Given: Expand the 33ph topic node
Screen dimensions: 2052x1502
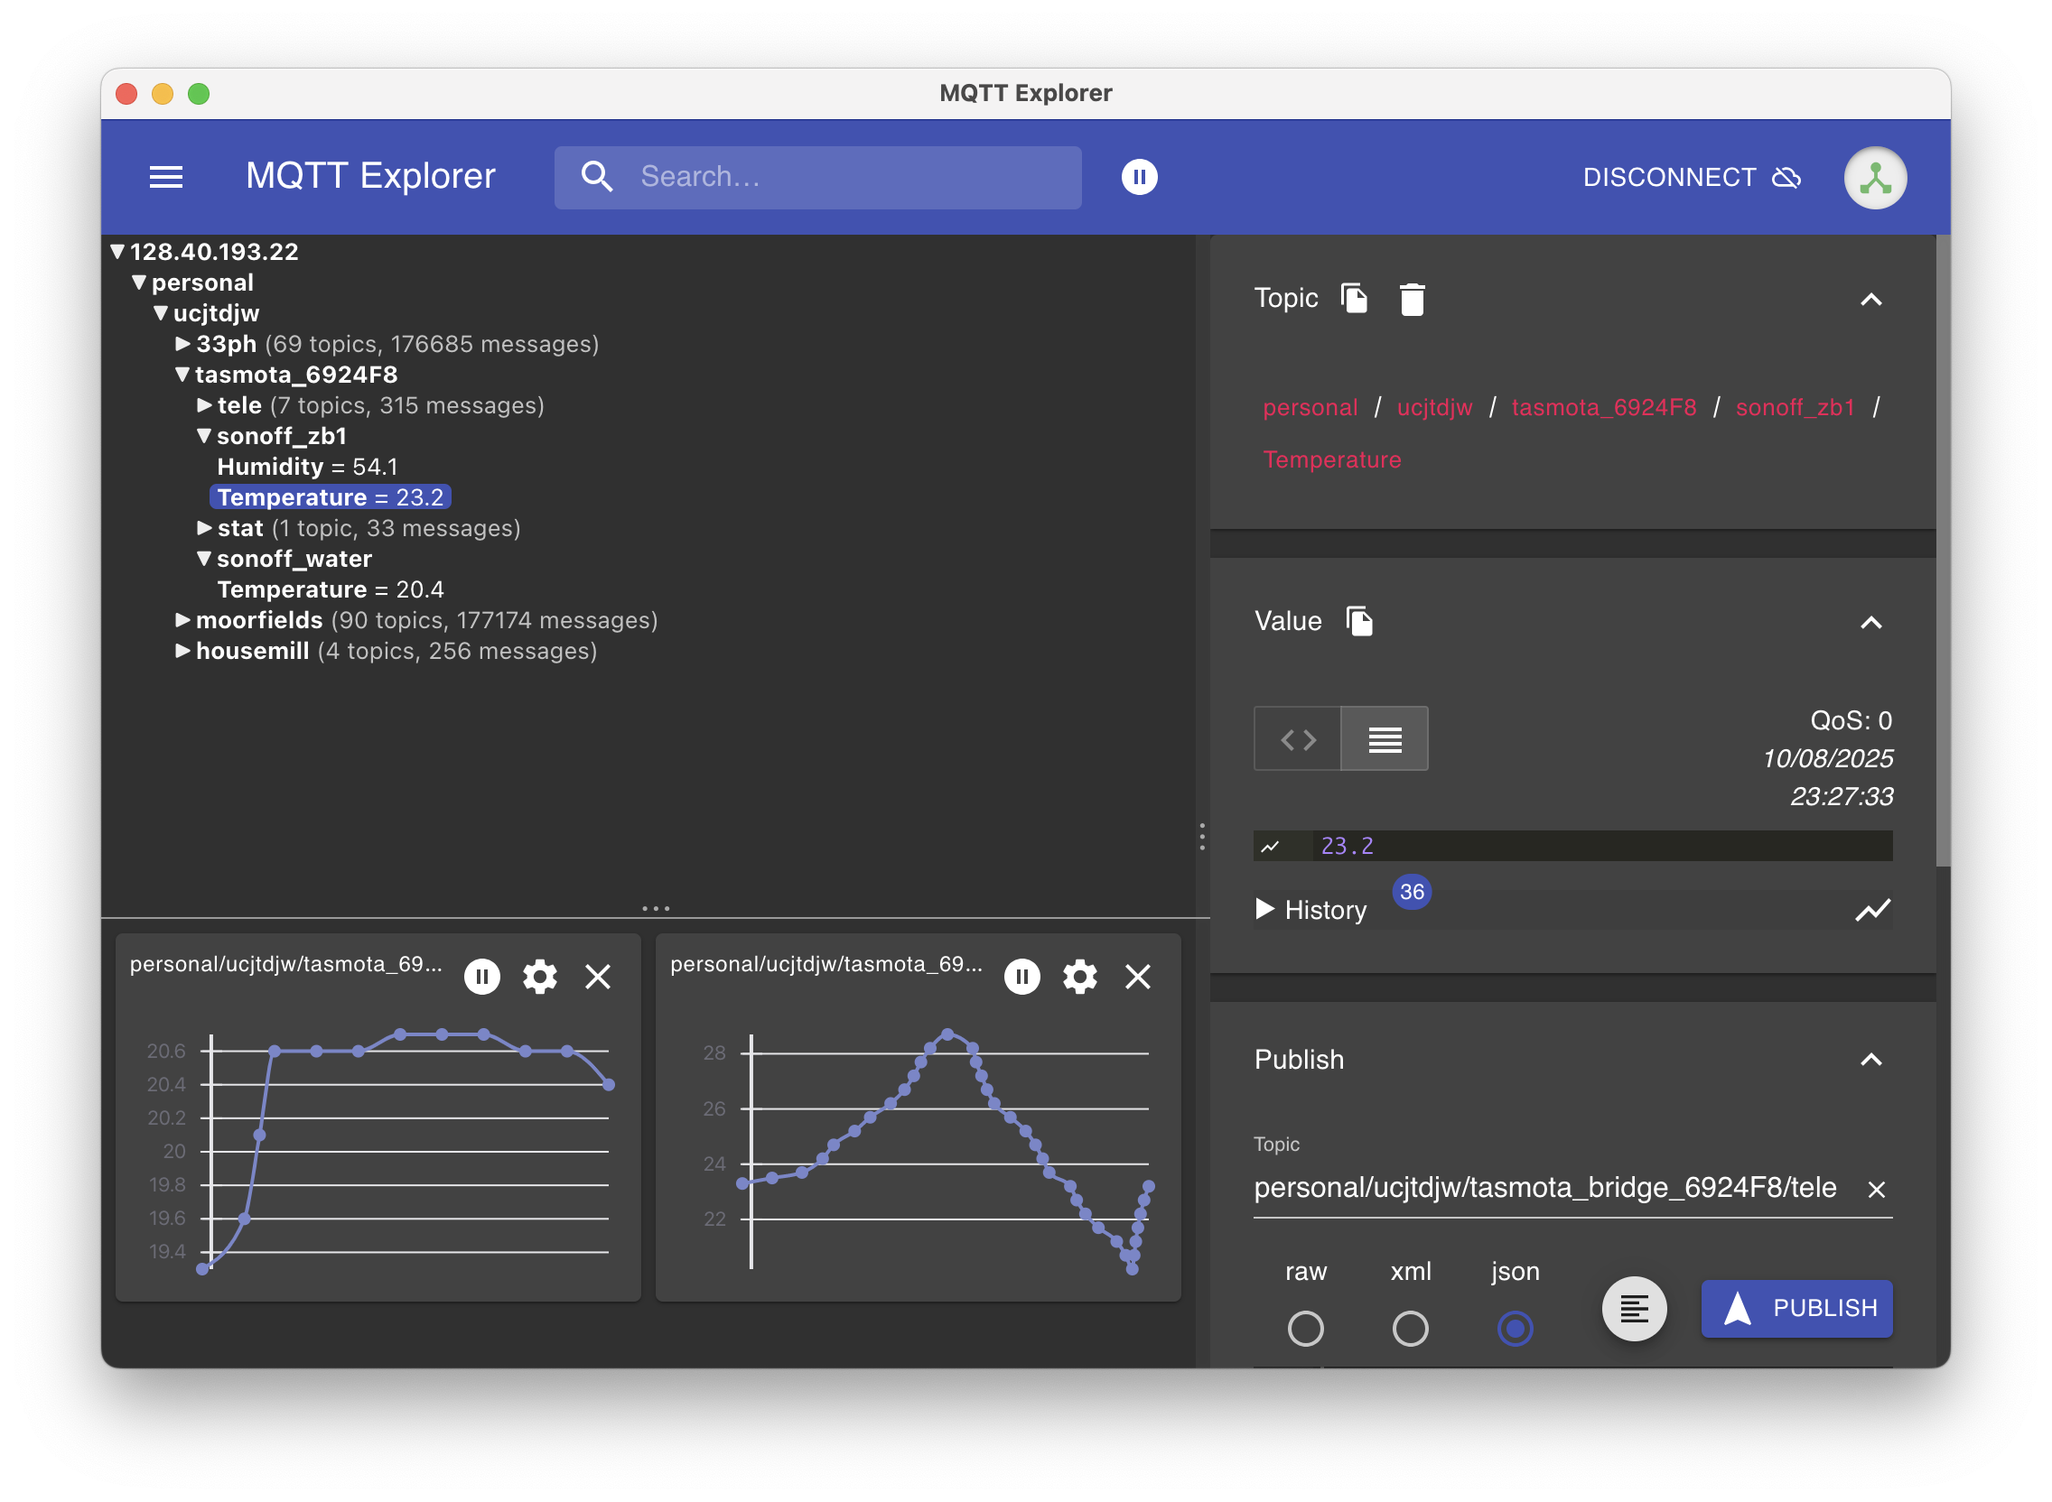Looking at the screenshot, I should [182, 344].
